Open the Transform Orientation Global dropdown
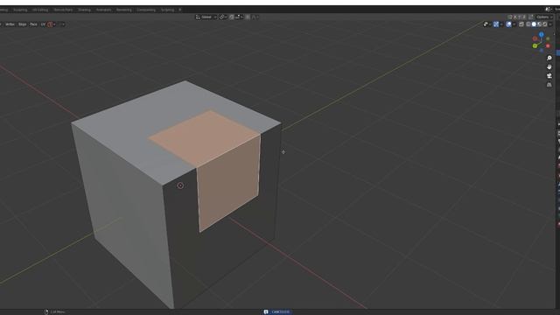The height and width of the screenshot is (315, 560). 206,17
